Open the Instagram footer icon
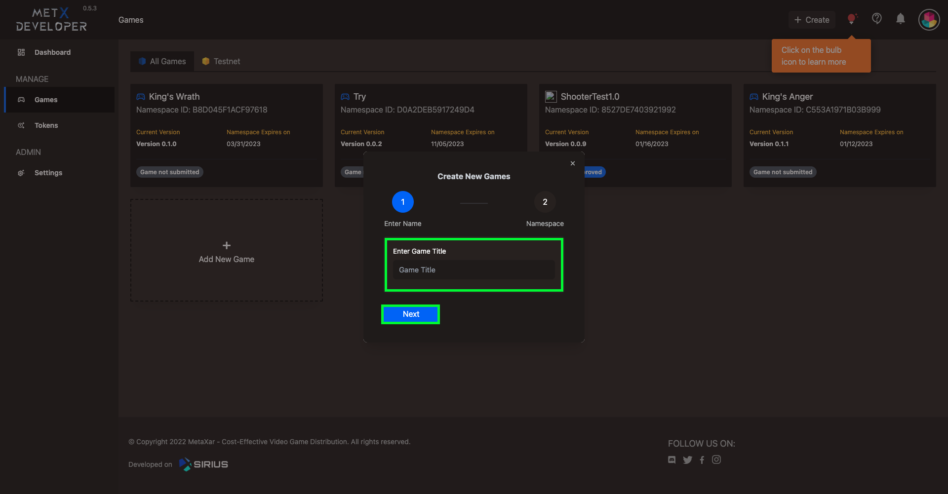Viewport: 948px width, 494px height. 716,459
